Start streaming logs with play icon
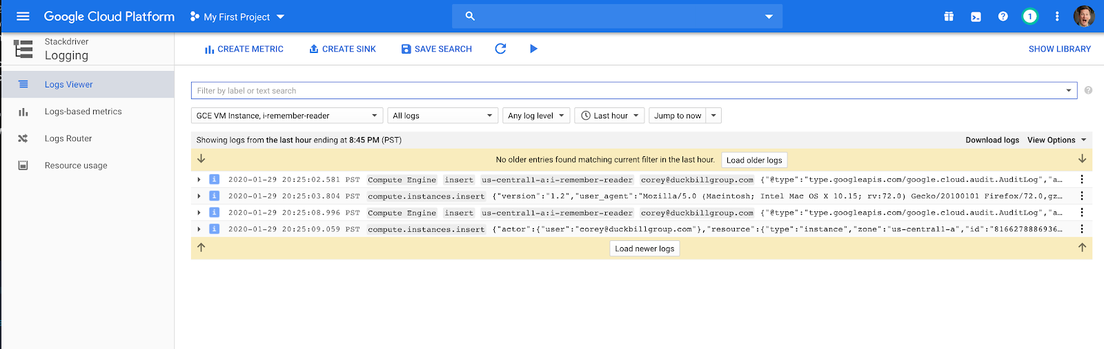 tap(533, 49)
